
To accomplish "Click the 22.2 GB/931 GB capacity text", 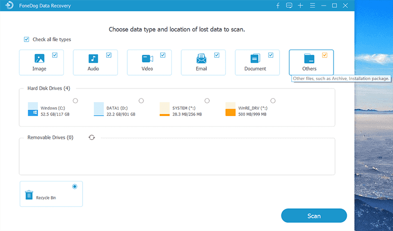I will (121, 114).
